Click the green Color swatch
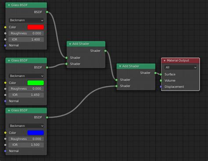The width and height of the screenshot is (208, 161). click(36, 83)
